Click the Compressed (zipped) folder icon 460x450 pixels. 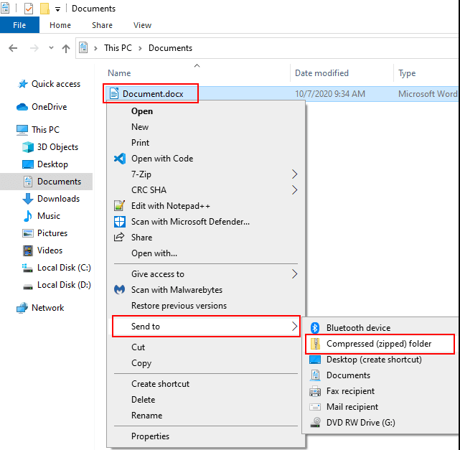tap(314, 344)
